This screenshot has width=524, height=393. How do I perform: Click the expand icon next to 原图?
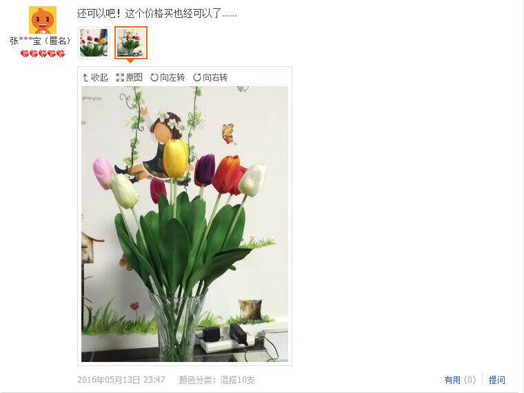coord(120,77)
